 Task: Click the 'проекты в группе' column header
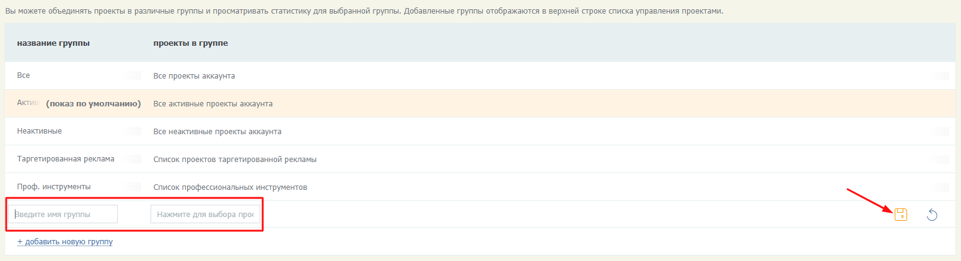tap(190, 43)
